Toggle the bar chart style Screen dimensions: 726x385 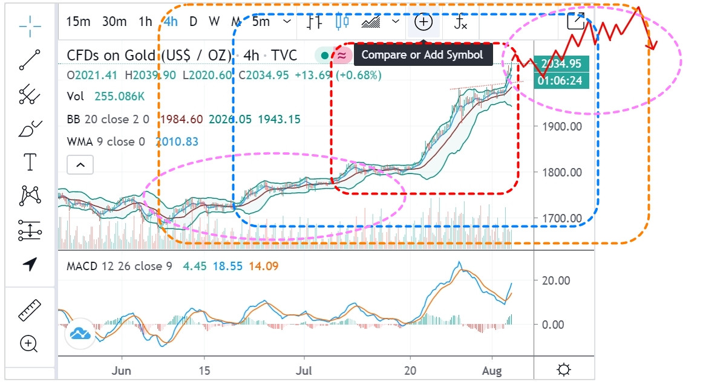pos(314,22)
